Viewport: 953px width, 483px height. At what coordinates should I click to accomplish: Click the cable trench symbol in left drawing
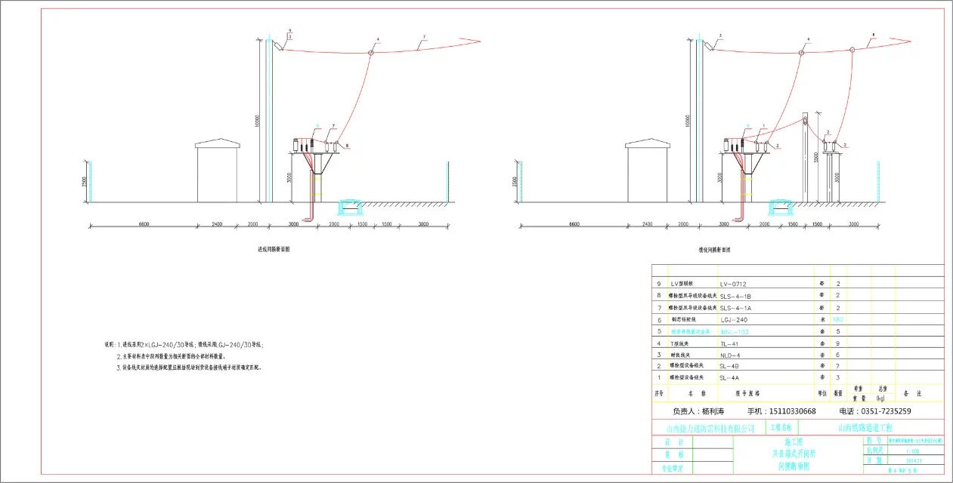coord(348,205)
